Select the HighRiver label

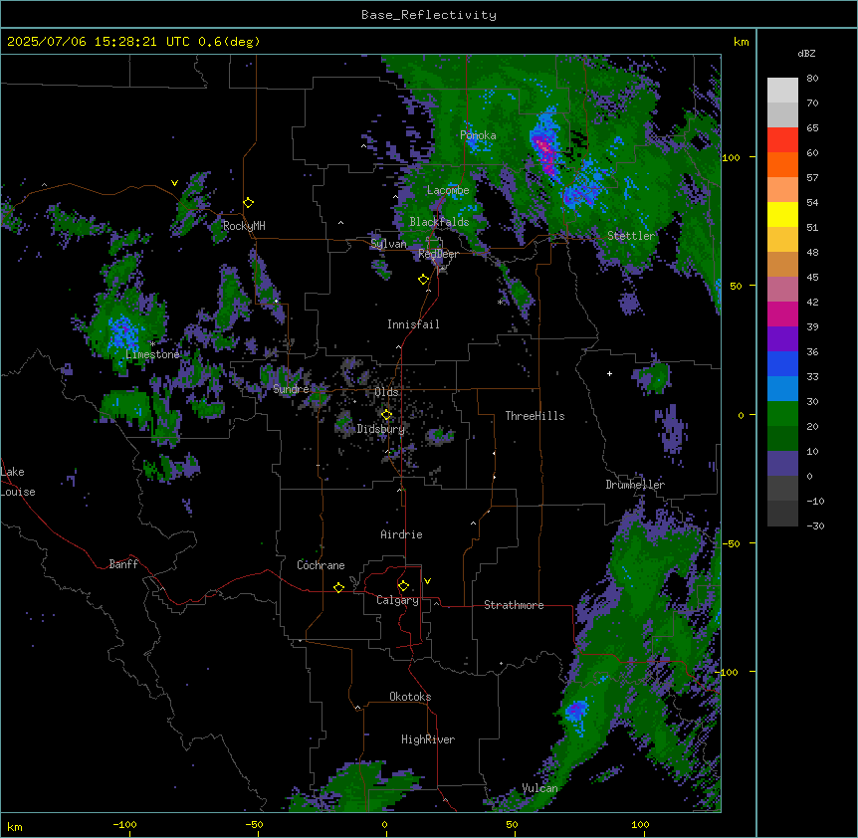[x=428, y=739]
